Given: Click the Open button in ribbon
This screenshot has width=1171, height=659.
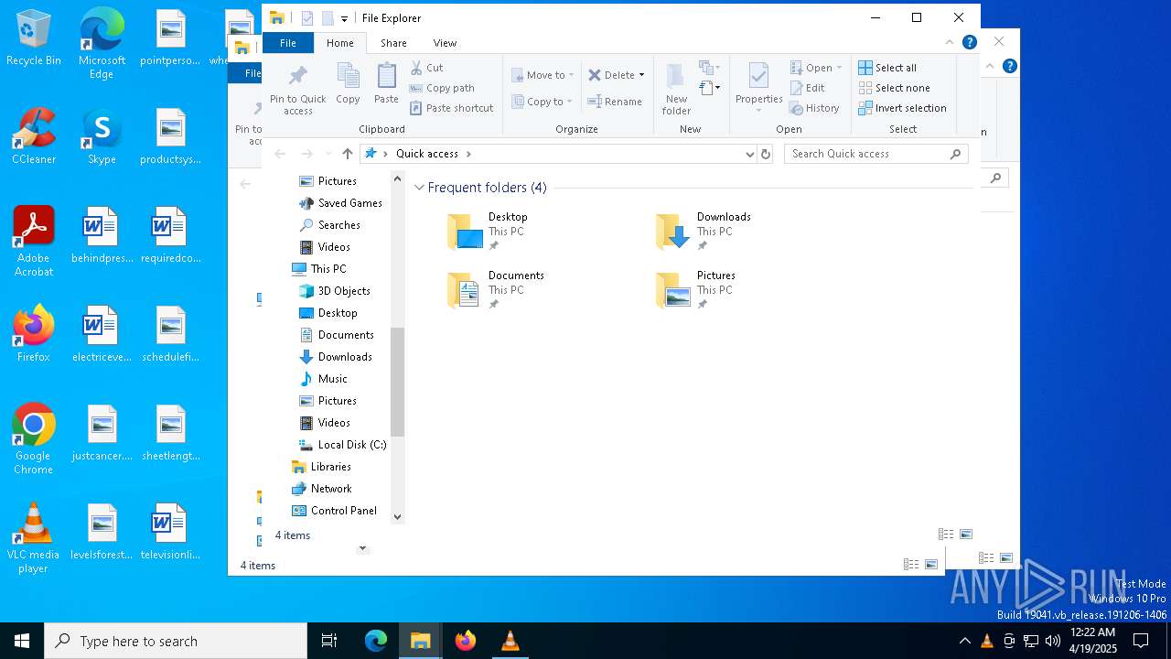Looking at the screenshot, I should (x=815, y=68).
